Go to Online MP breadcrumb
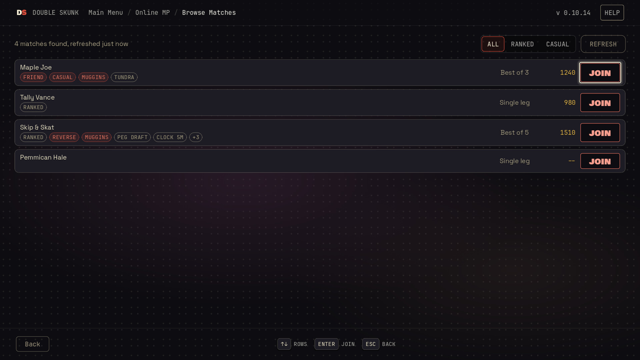Screen dimensions: 640x360 tap(153, 13)
